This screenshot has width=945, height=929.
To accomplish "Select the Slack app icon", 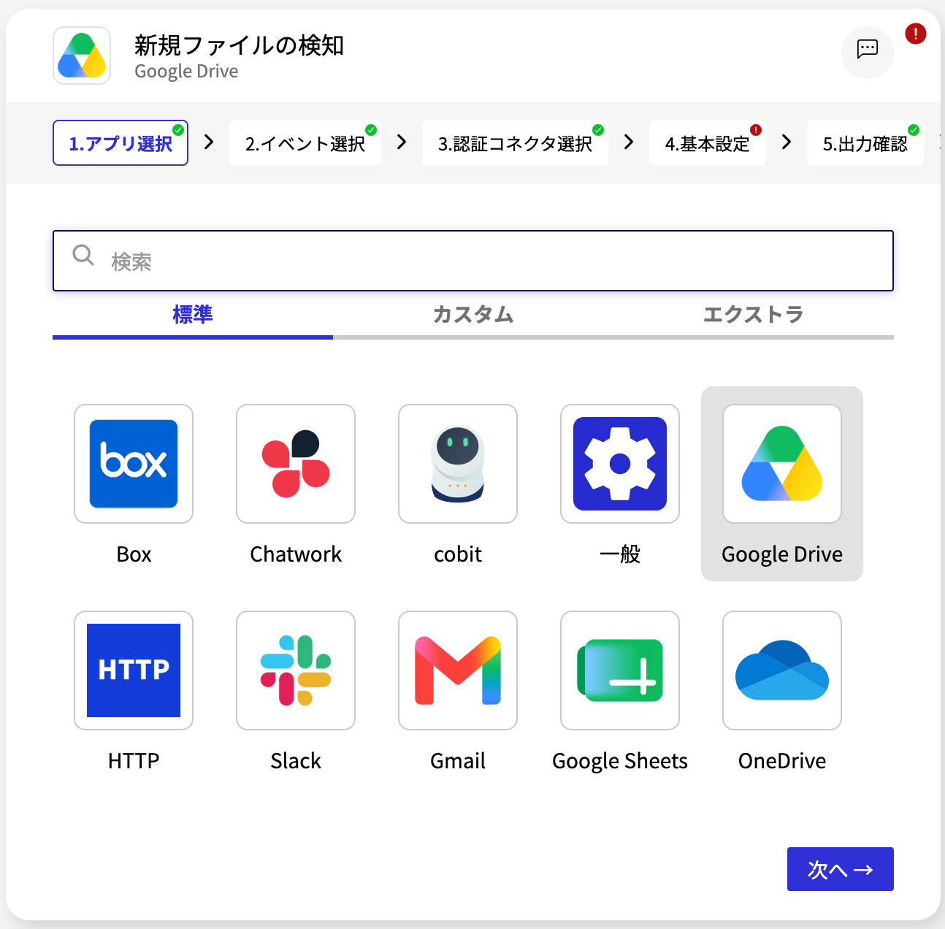I will click(296, 670).
